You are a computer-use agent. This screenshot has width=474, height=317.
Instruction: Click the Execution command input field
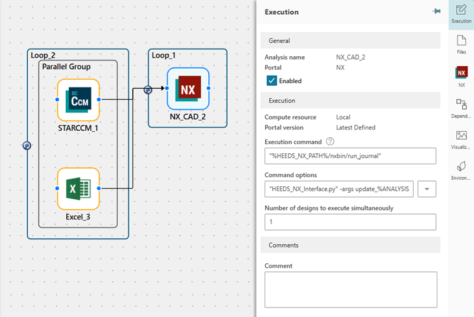(350, 156)
